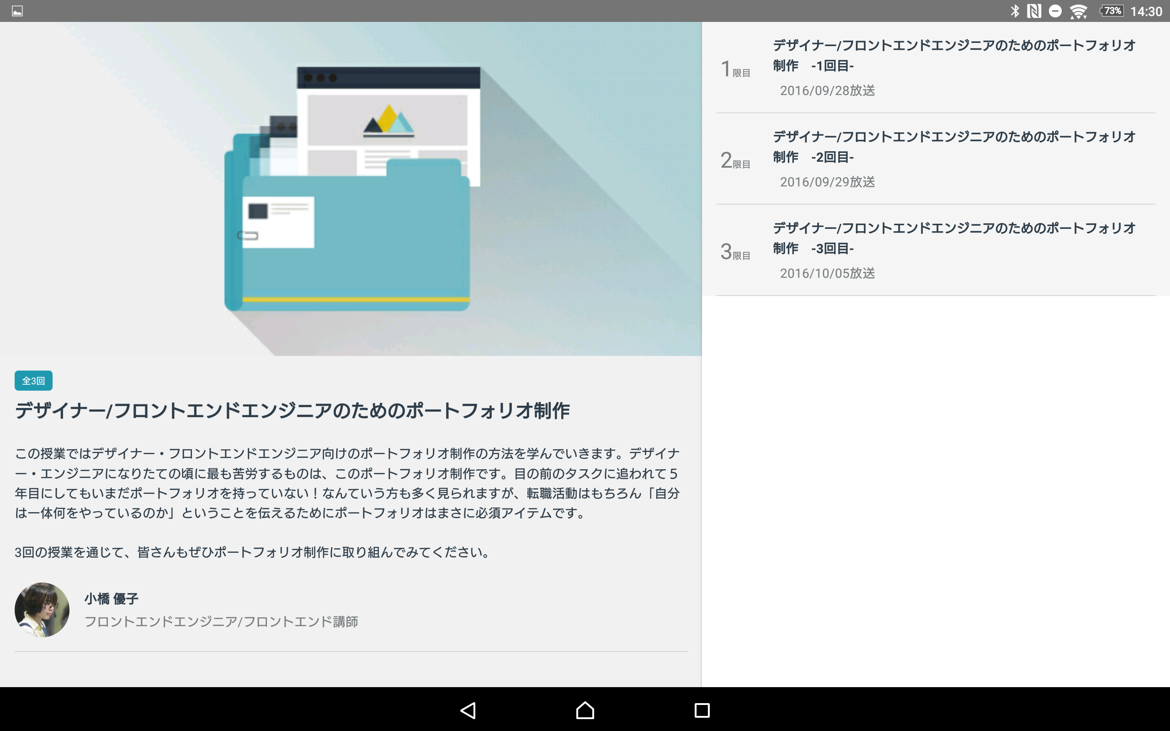Tap the Bluetooth status bar icon
The image size is (1170, 731).
click(x=1014, y=11)
